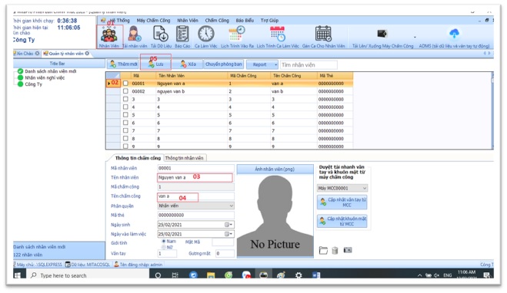
Task: Open Lịch Trình Vào Ra schedule icon
Action: point(237,37)
